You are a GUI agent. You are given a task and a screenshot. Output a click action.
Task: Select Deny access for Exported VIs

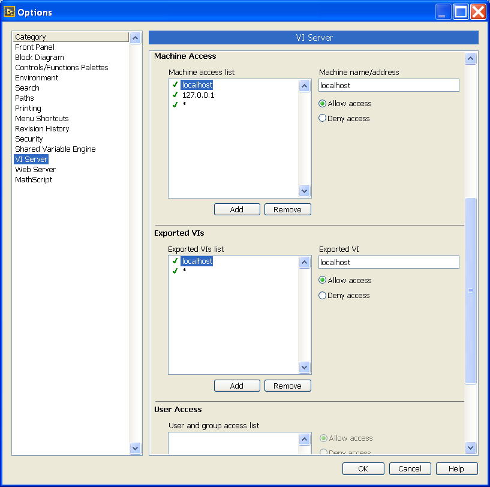point(323,296)
